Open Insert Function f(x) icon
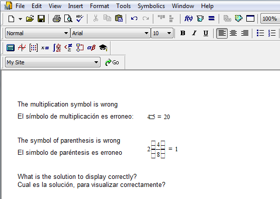Screen dimensions: 280x199 click(x=189, y=19)
